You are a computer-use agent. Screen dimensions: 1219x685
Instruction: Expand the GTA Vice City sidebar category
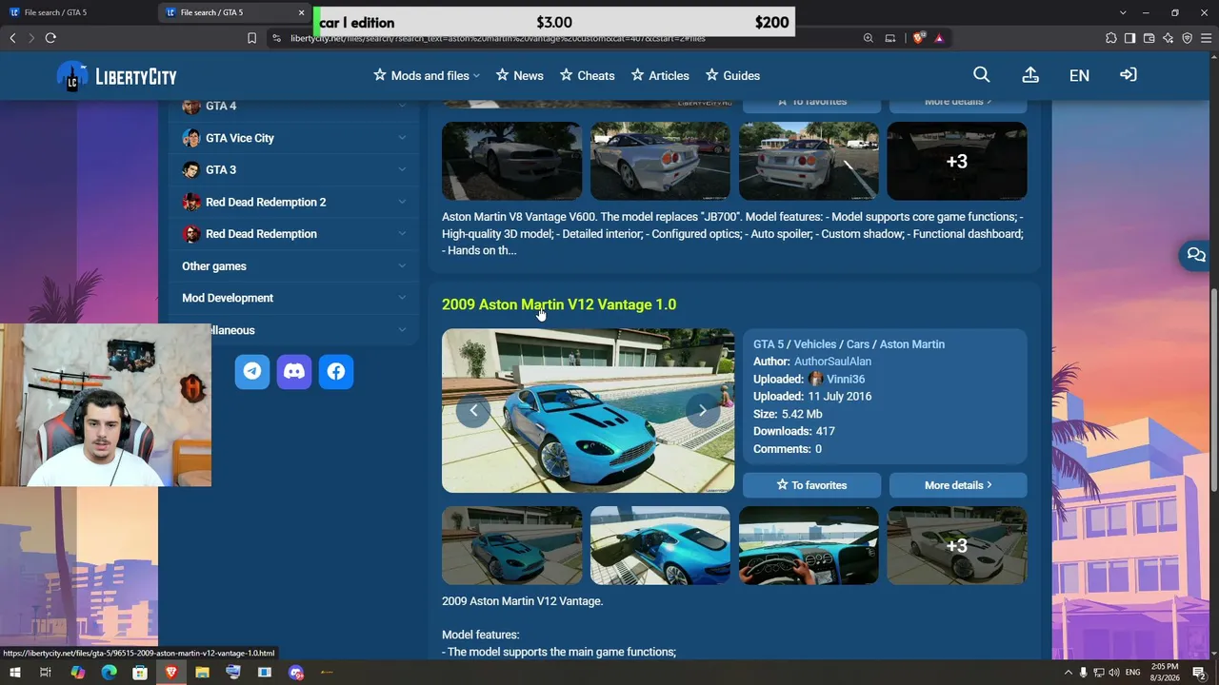[x=294, y=138]
